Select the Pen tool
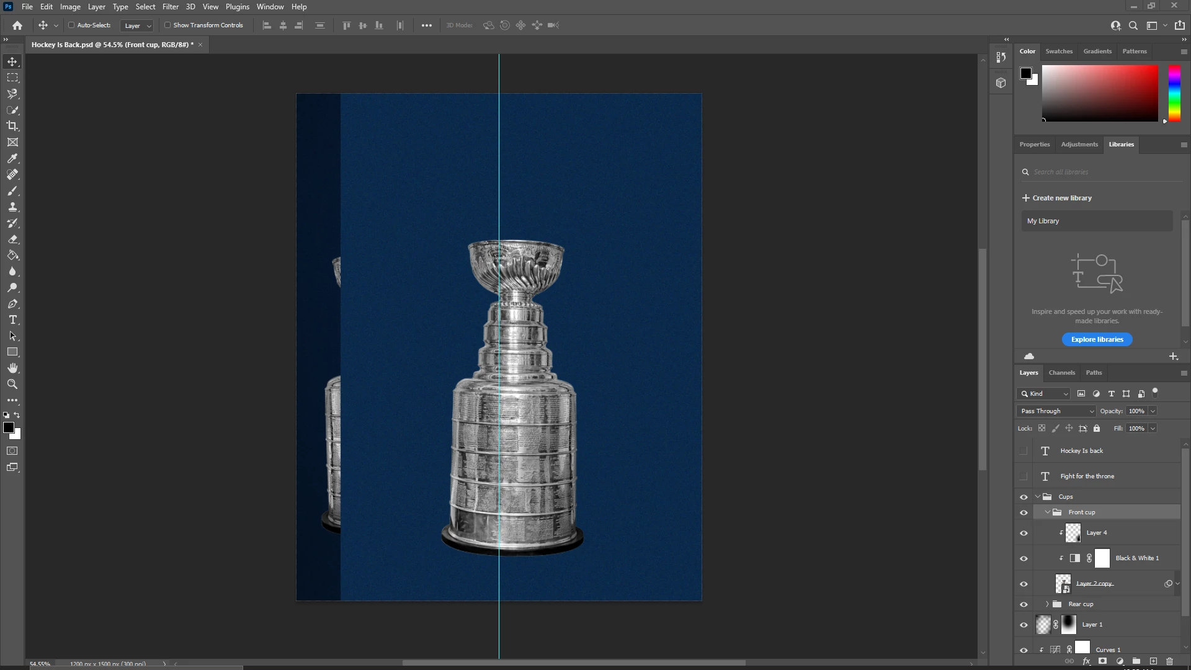The image size is (1191, 670). click(12, 304)
